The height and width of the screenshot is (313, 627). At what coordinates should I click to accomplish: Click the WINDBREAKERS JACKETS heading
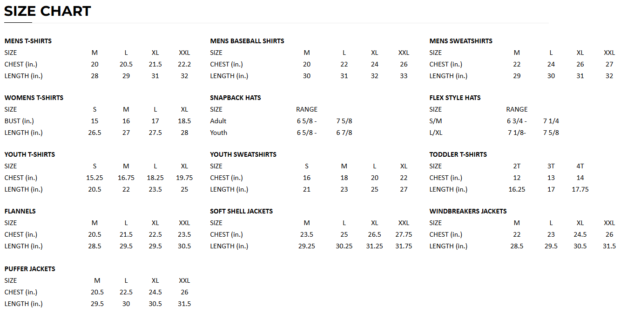pos(468,211)
